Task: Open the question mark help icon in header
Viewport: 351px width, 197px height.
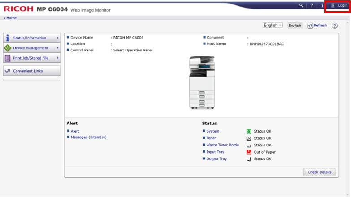Action: [312, 5]
